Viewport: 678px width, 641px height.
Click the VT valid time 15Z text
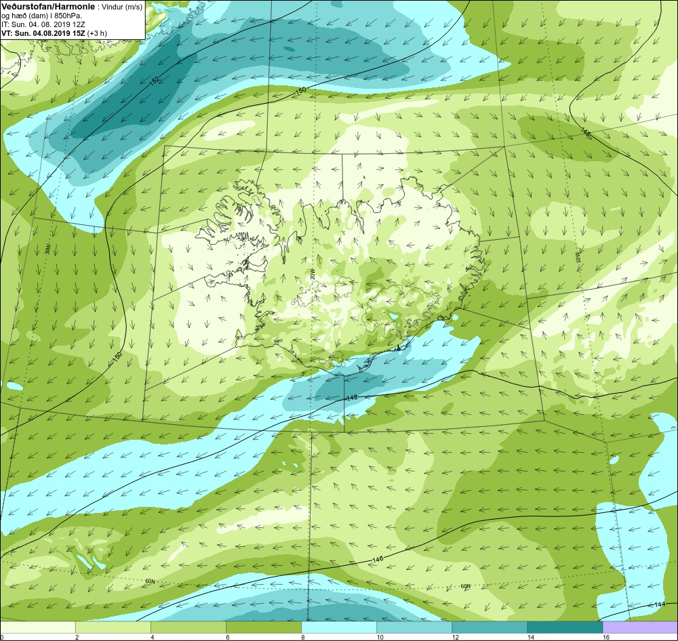coord(43,33)
